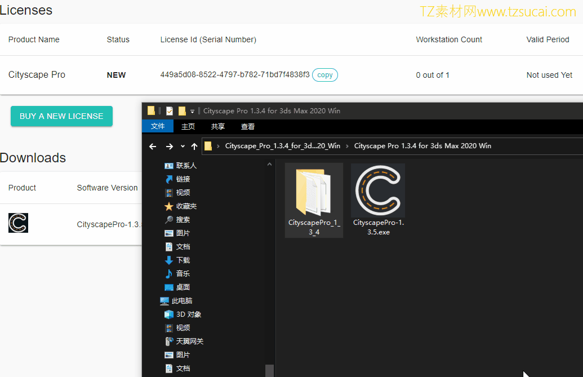This screenshot has height=377, width=583.
Task: Click the Explorer title bar folder icon
Action: click(151, 110)
